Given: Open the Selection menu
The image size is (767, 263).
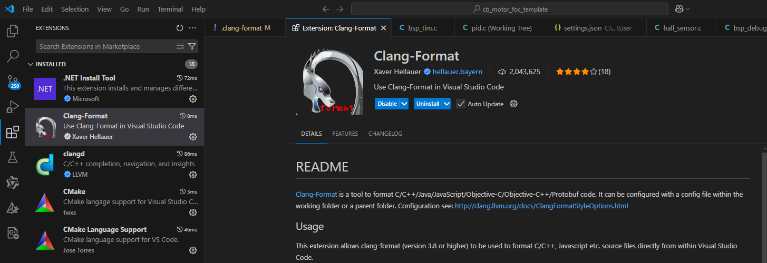Looking at the screenshot, I should point(75,9).
